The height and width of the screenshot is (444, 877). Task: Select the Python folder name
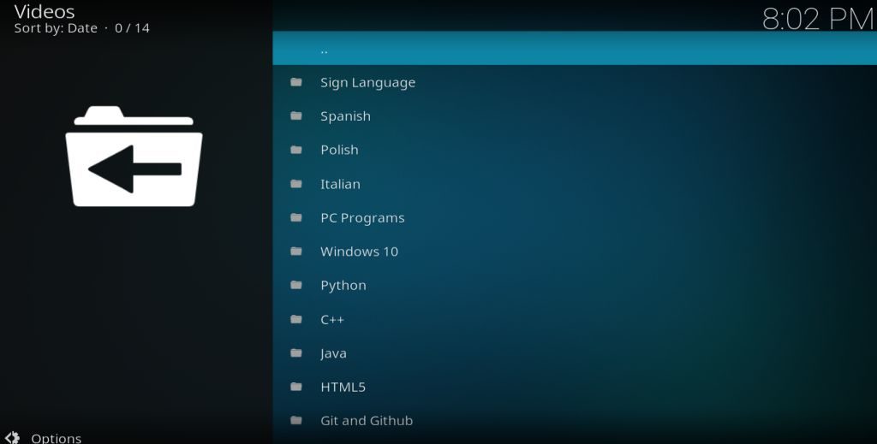click(x=343, y=286)
